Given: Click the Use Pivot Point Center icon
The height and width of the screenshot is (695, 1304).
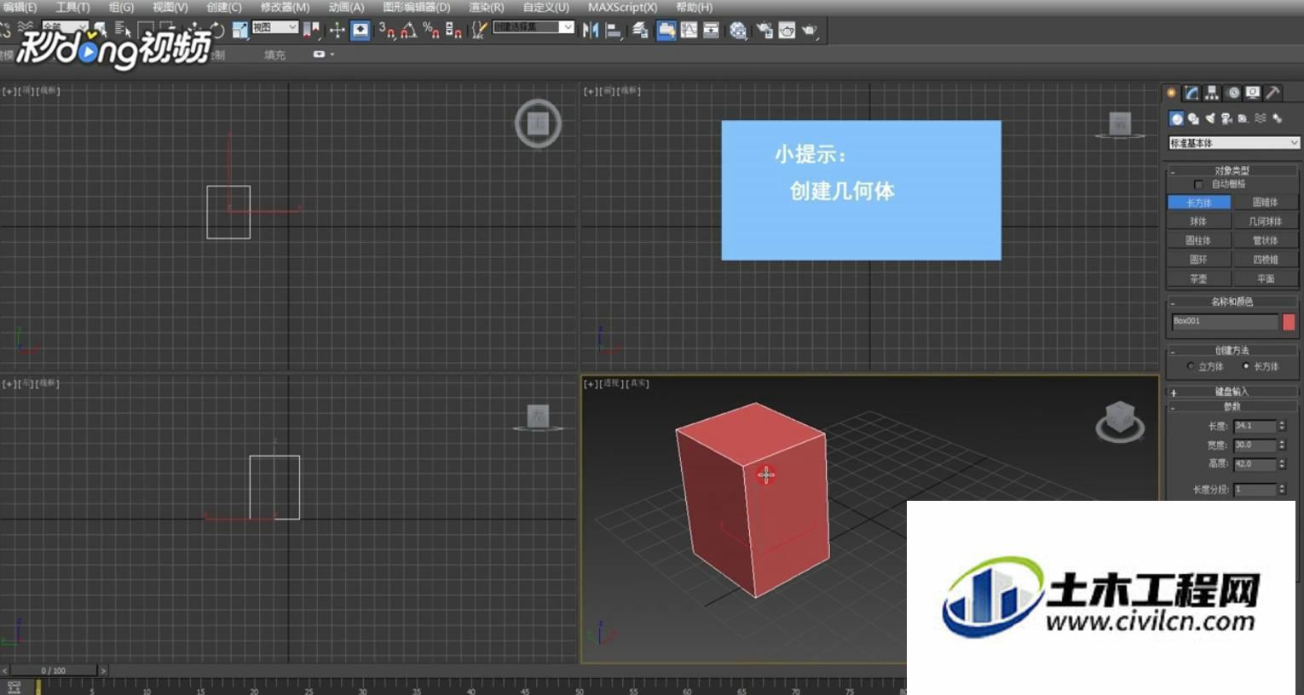Looking at the screenshot, I should 311,31.
